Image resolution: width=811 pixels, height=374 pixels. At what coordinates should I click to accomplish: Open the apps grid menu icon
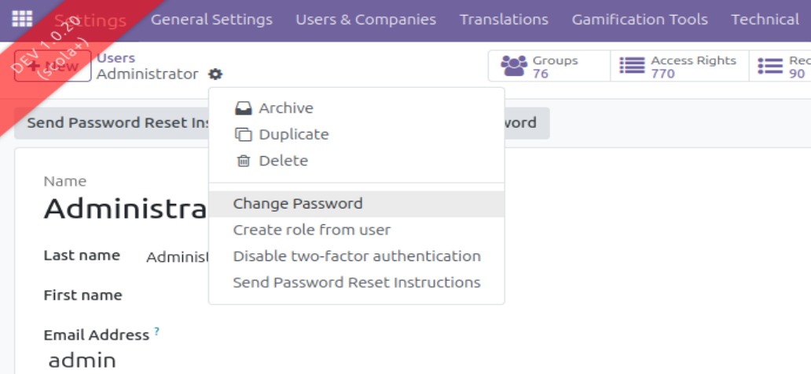pyautogui.click(x=22, y=19)
